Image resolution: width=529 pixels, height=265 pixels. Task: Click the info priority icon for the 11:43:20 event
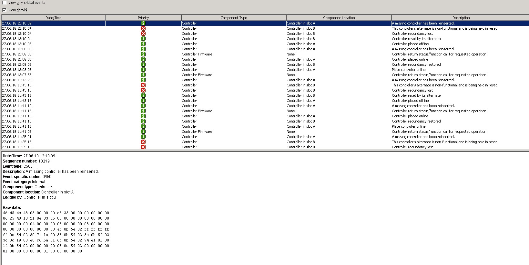tap(143, 80)
